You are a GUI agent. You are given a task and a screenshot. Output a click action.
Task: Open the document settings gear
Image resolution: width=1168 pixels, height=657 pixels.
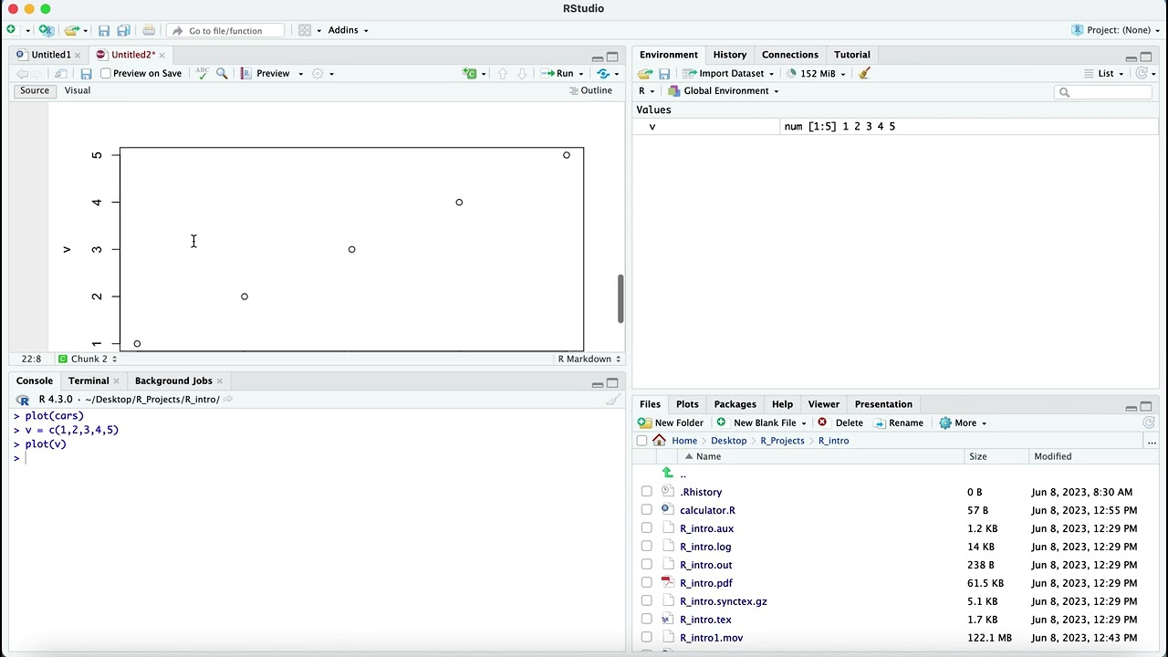point(318,73)
